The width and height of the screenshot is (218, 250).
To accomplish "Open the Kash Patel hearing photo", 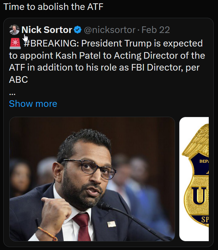I will click(92, 179).
